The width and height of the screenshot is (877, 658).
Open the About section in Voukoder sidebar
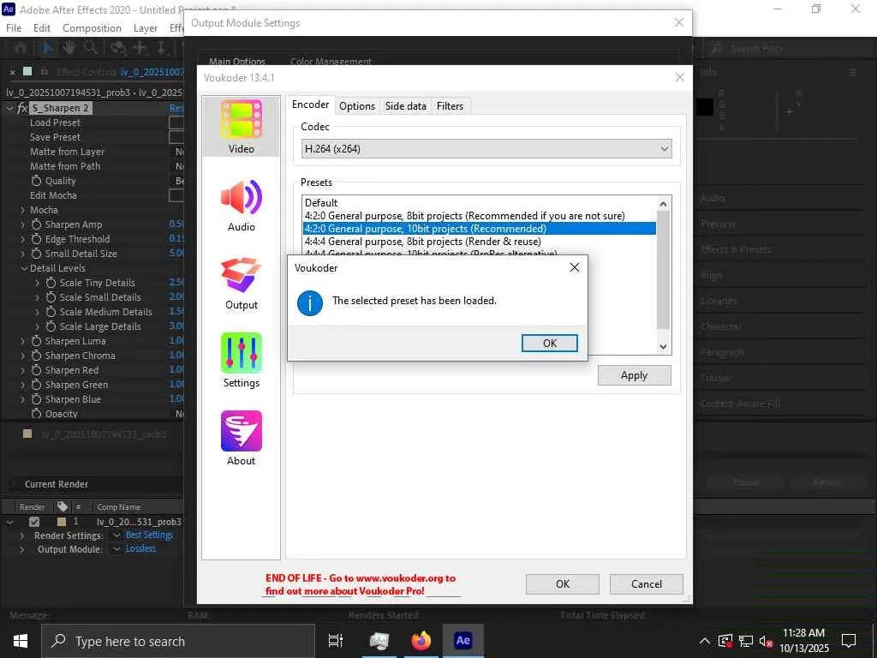pyautogui.click(x=241, y=439)
